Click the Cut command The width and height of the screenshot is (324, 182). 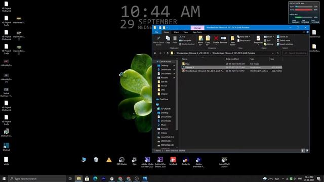tap(182, 37)
